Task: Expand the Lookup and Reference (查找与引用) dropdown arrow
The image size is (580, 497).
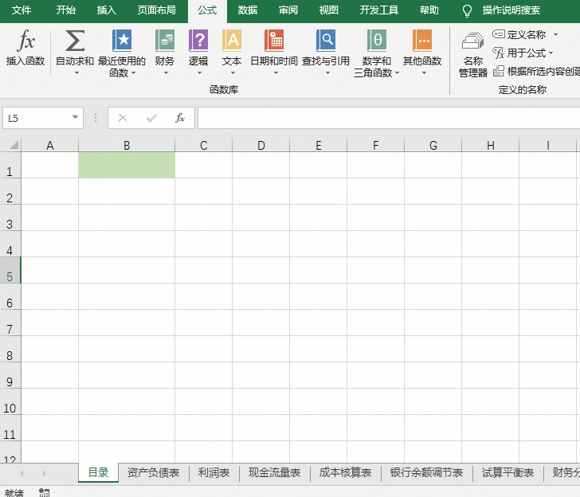Action: pyautogui.click(x=327, y=72)
